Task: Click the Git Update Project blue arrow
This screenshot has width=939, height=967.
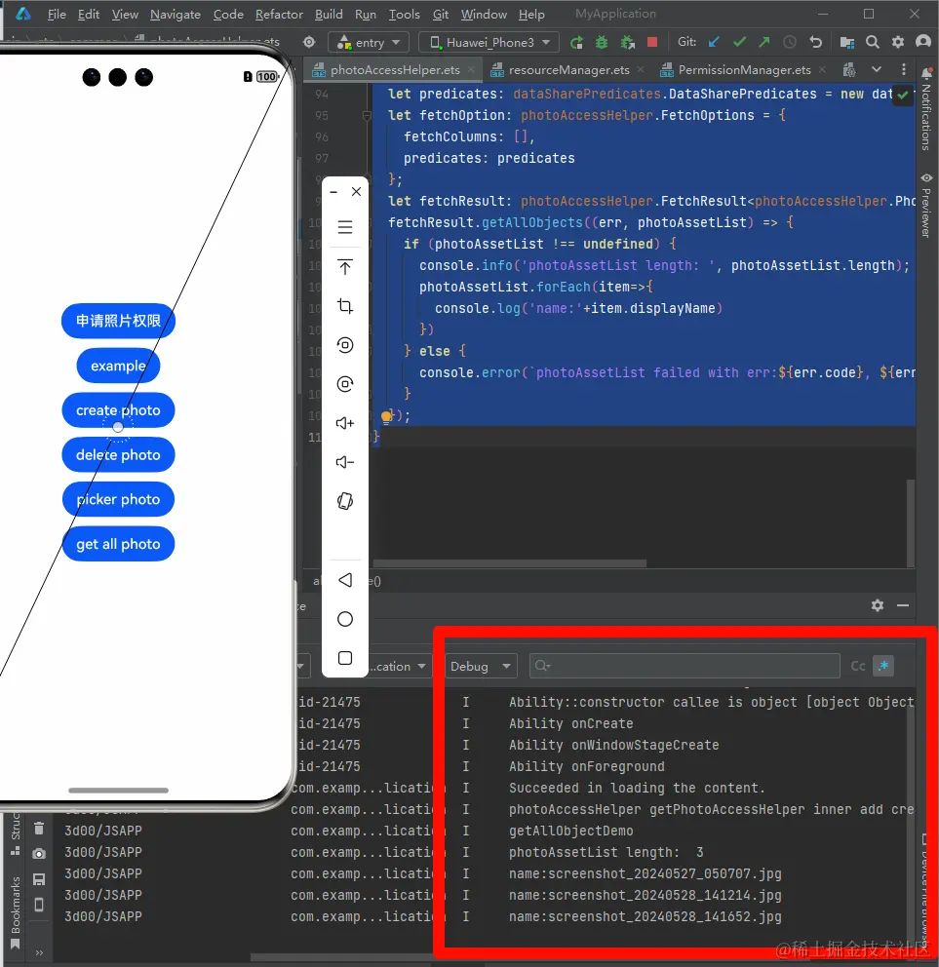Action: coord(714,42)
